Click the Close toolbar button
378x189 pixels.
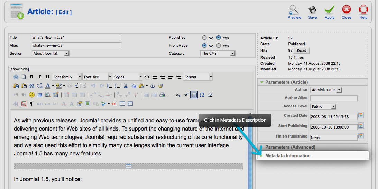click(x=347, y=12)
